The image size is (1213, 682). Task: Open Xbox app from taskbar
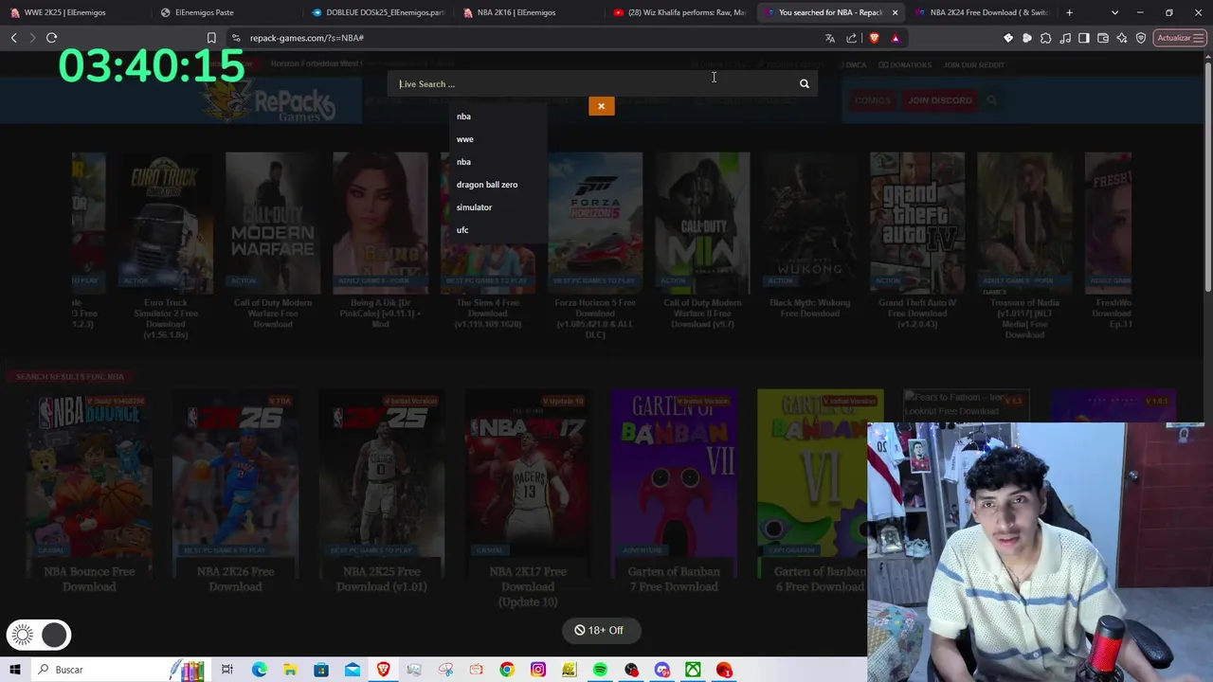(x=693, y=670)
